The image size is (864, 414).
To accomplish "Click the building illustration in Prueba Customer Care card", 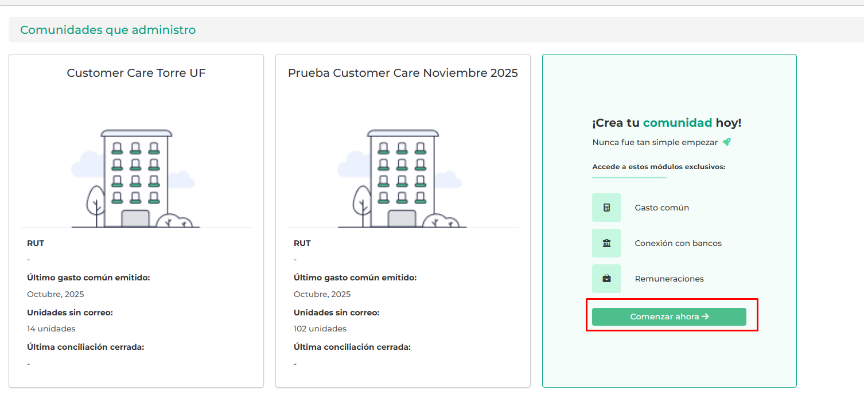I will [x=402, y=179].
